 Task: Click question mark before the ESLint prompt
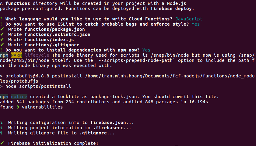(2, 24)
